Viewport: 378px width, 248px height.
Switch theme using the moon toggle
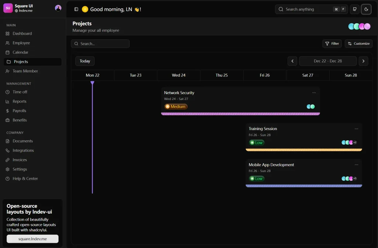coord(366,9)
